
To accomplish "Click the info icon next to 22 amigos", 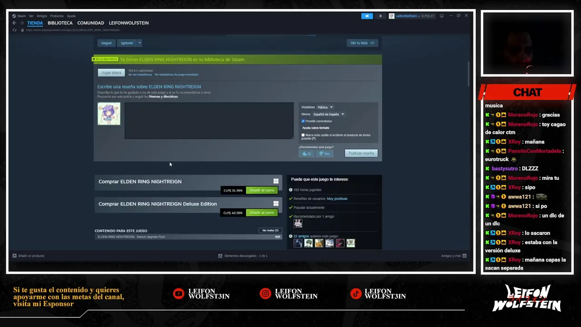I will 291,236.
